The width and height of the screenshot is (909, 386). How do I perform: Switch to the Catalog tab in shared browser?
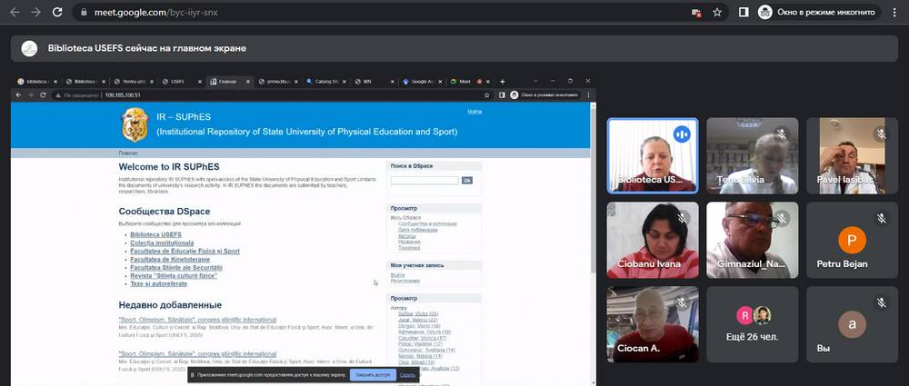pyautogui.click(x=325, y=82)
